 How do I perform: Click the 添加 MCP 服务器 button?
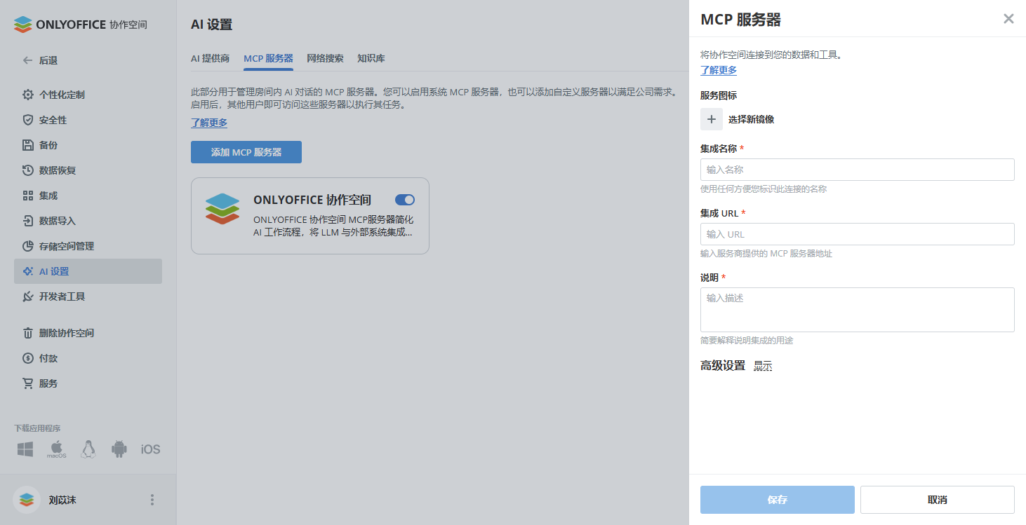click(x=246, y=151)
